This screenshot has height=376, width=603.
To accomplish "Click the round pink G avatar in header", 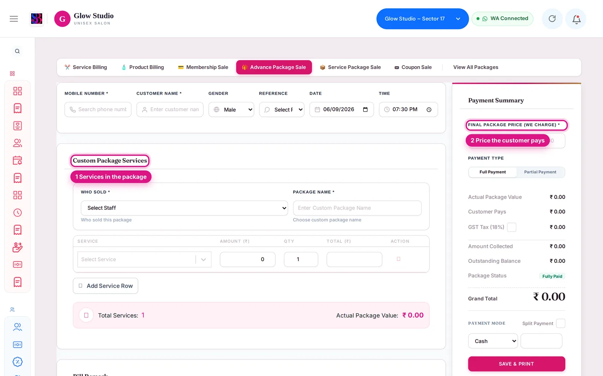I will tap(62, 19).
